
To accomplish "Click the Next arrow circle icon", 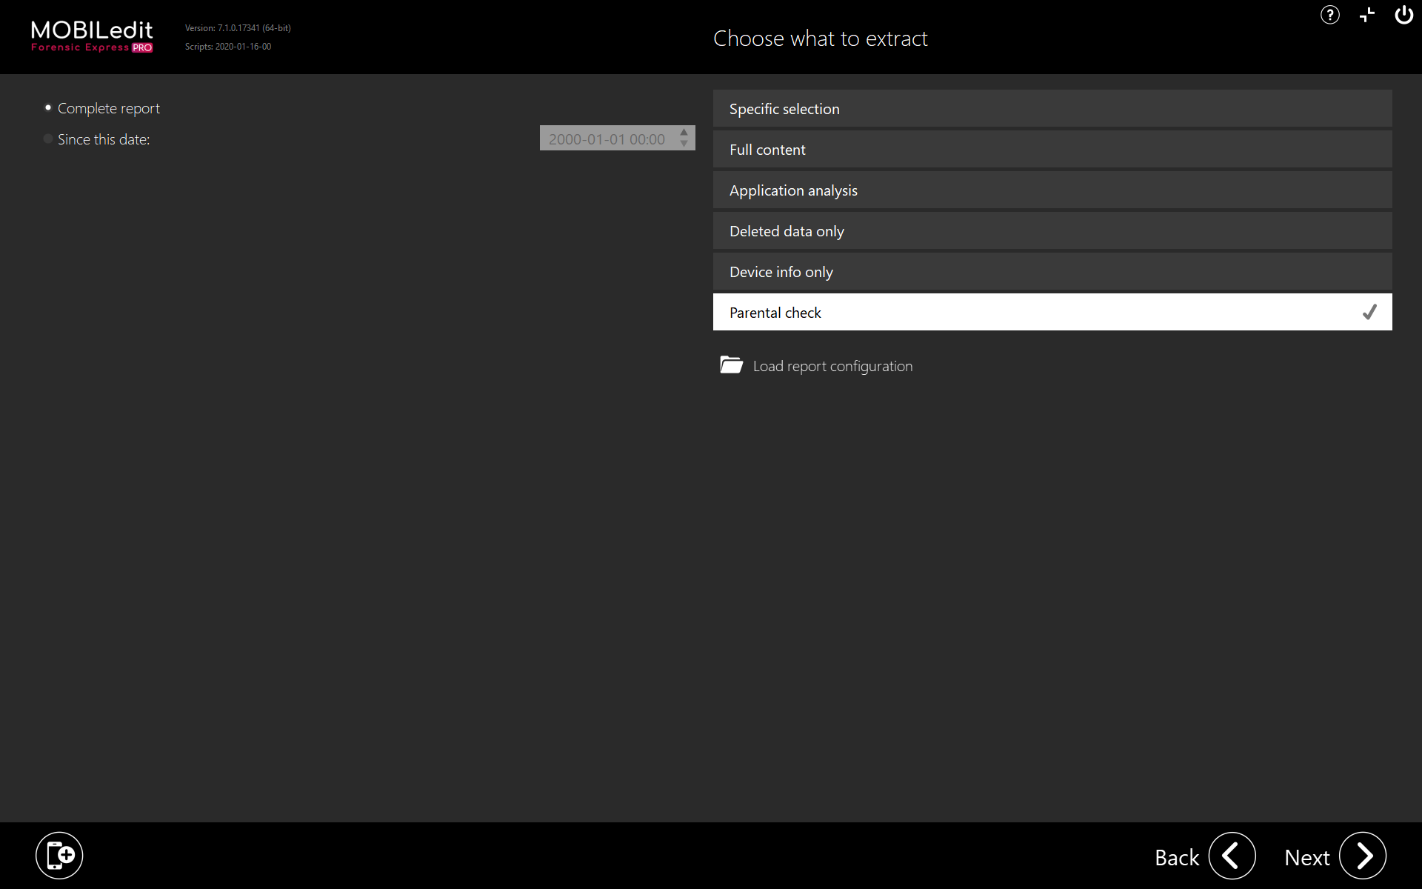I will pyautogui.click(x=1363, y=856).
